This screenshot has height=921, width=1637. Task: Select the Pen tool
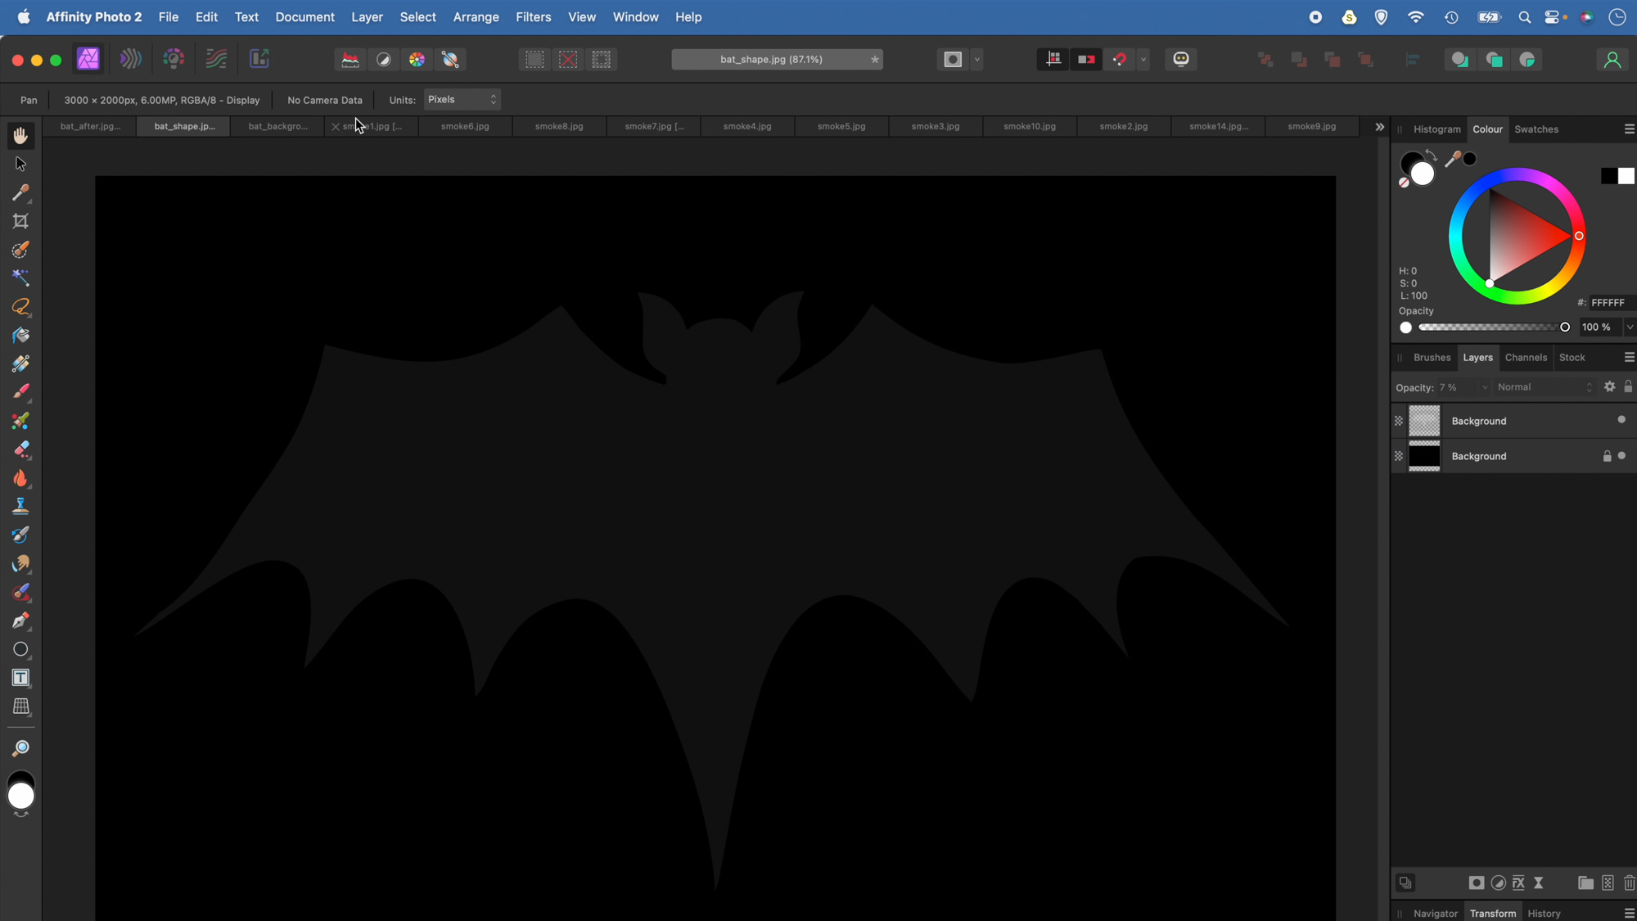(20, 621)
